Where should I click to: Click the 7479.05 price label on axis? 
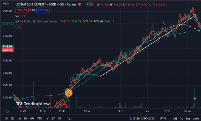click(7, 24)
